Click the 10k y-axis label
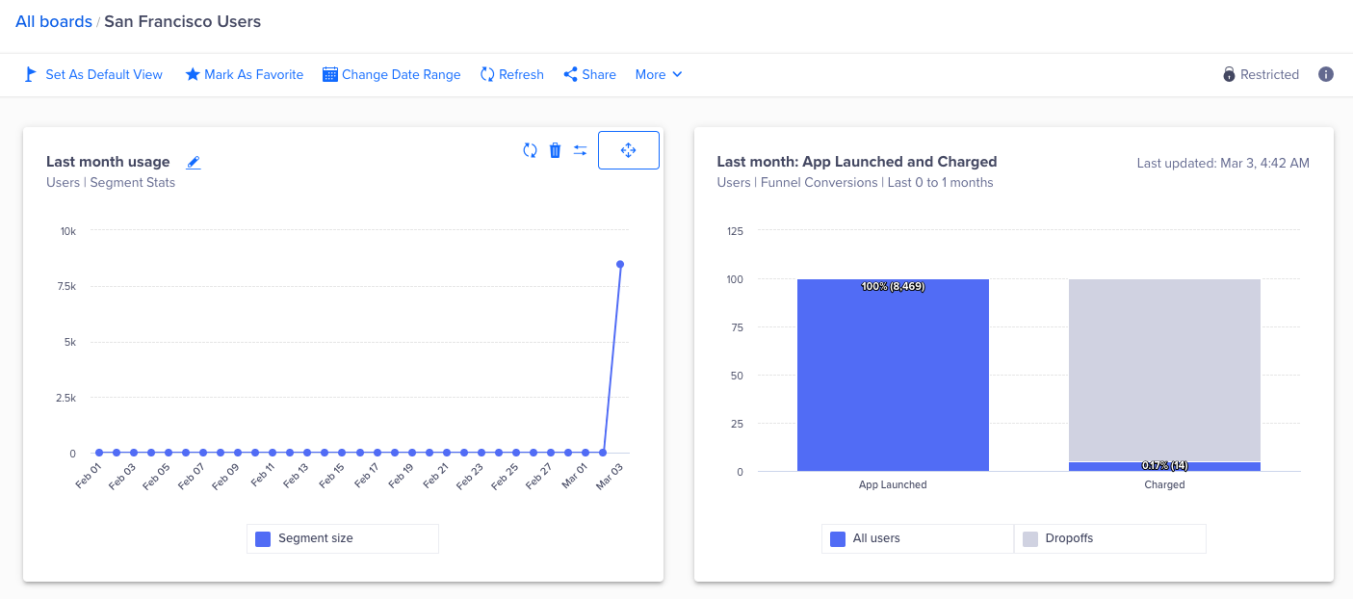The height and width of the screenshot is (599, 1353). (68, 231)
